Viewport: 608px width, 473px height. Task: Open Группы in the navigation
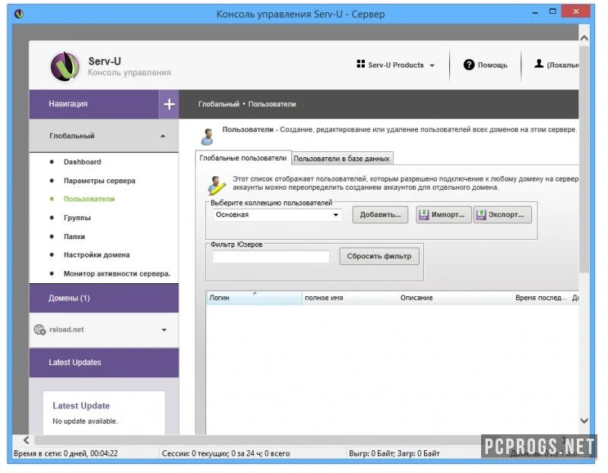(78, 218)
